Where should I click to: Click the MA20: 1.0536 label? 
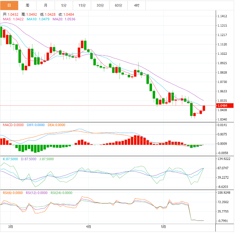[64, 19]
